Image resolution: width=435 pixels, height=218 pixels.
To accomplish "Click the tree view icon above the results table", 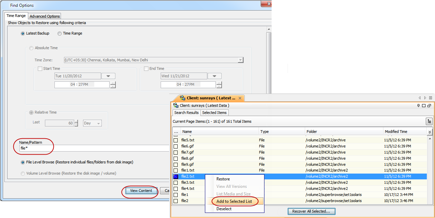I will [429, 121].
